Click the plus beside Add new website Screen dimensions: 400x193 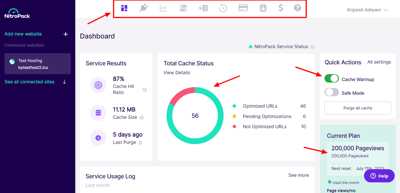(66, 34)
